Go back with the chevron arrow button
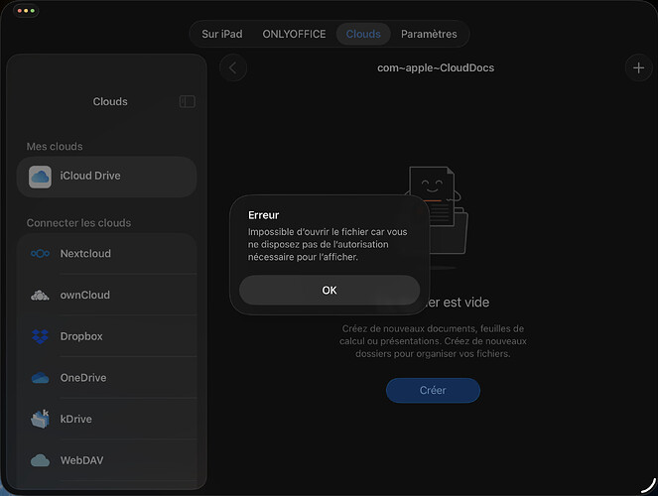Screen dimensions: 658x496 point(233,67)
